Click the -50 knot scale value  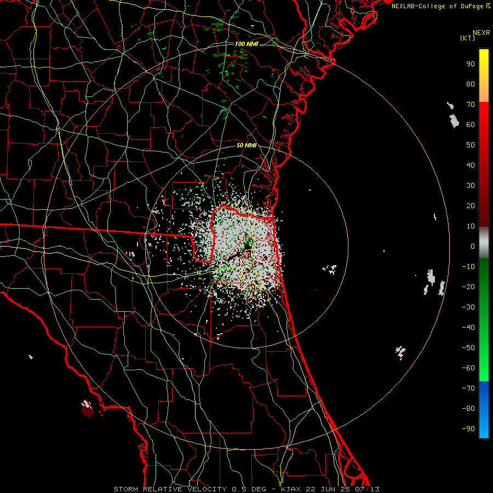tap(468, 348)
